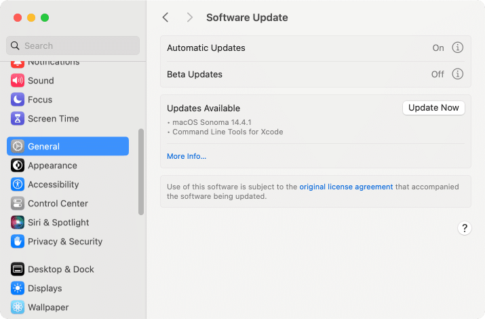Image resolution: width=485 pixels, height=319 pixels.
Task: Click the sidebar scrollbar
Action: pyautogui.click(x=141, y=172)
